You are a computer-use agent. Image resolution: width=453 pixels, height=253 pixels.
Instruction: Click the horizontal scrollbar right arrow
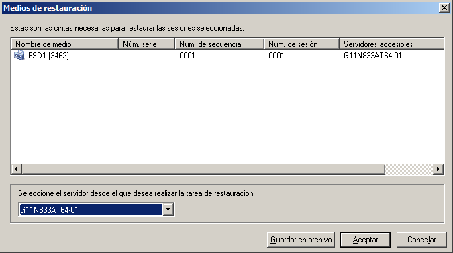click(438, 169)
